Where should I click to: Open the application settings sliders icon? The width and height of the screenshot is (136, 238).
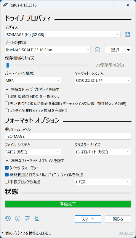pos(27,218)
